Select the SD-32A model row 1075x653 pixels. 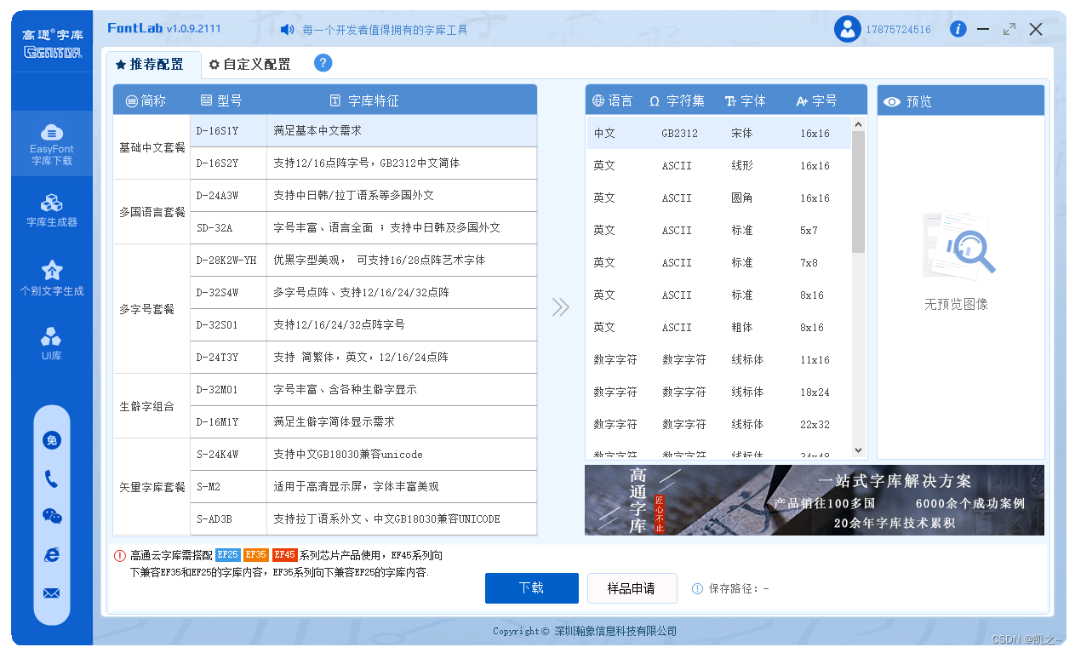[363, 228]
